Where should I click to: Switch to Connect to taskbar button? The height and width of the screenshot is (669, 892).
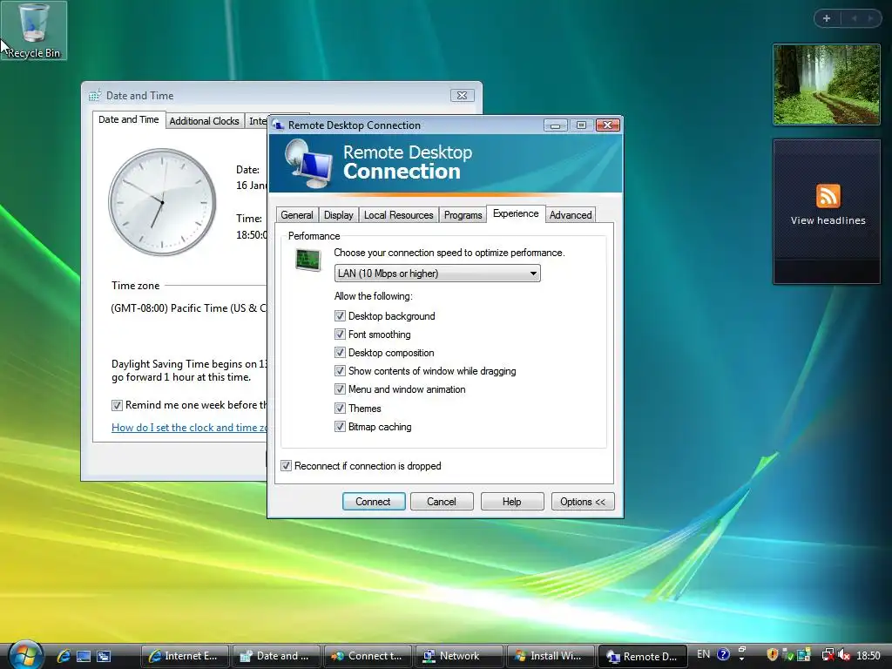click(368, 656)
